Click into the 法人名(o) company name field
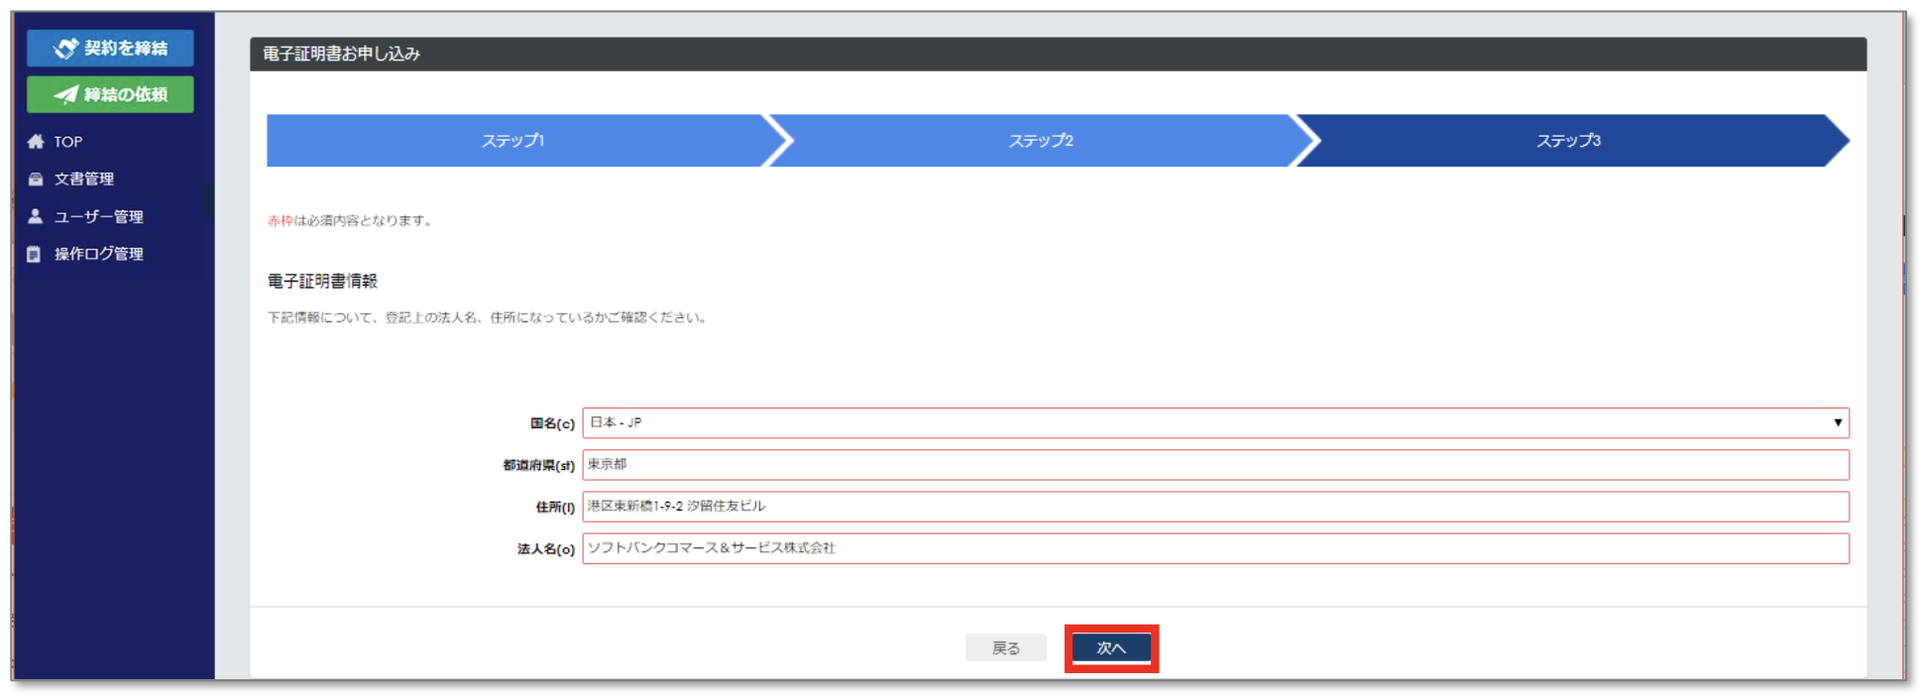The image size is (1919, 696). [1214, 548]
